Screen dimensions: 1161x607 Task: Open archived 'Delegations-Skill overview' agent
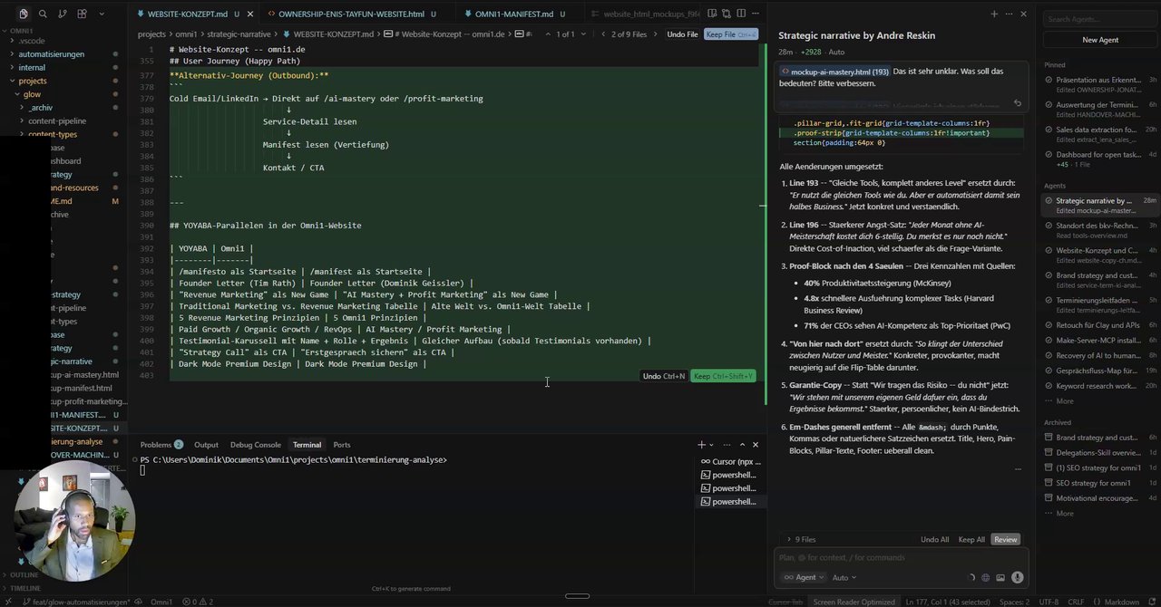pyautogui.click(x=1100, y=453)
